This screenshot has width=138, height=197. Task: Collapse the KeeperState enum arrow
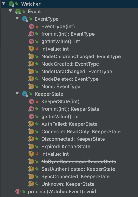[17, 93]
